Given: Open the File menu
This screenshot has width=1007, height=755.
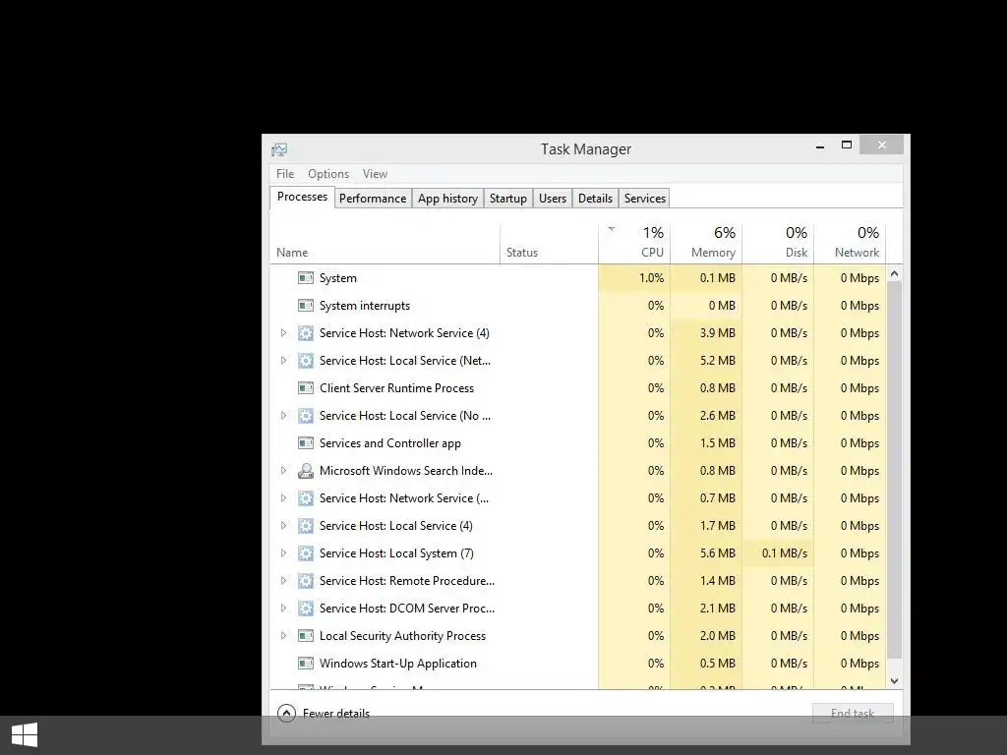Looking at the screenshot, I should (285, 174).
